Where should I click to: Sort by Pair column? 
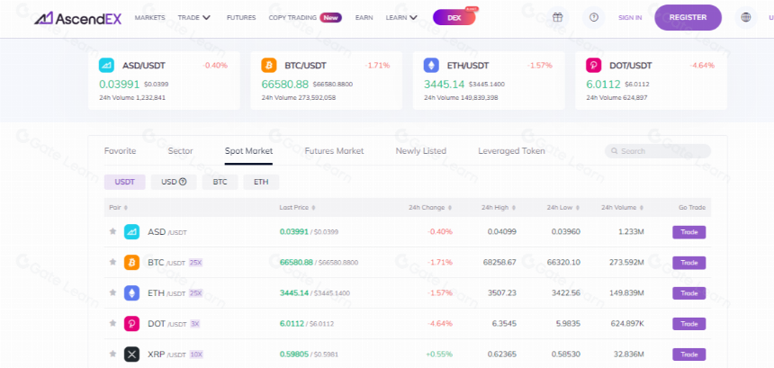click(x=119, y=208)
